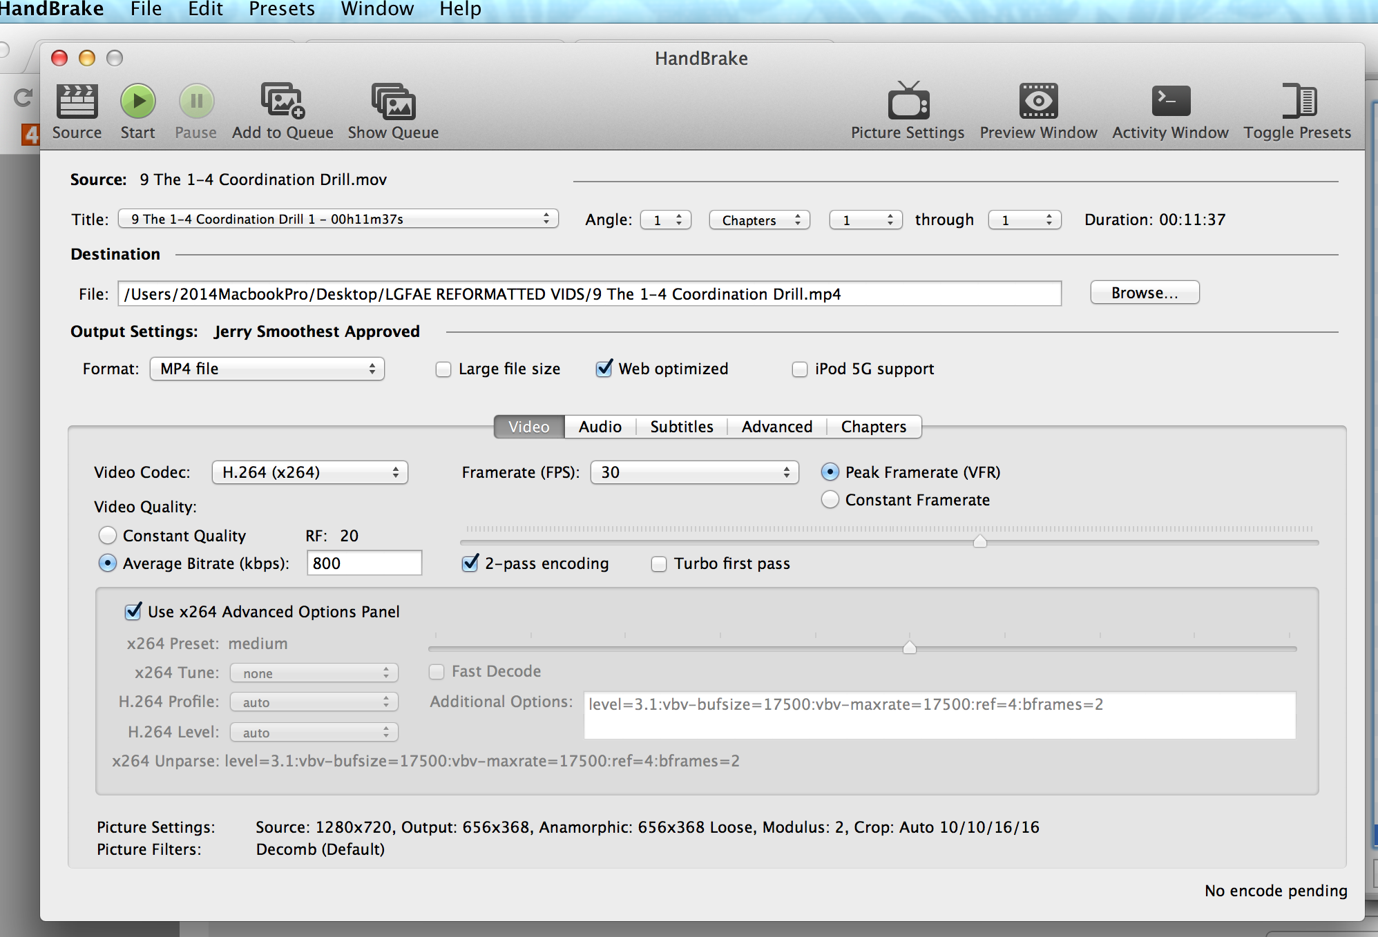
Task: Switch to the Advanced tab
Action: (x=777, y=427)
